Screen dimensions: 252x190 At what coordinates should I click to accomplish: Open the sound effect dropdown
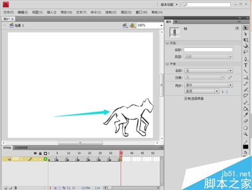(205, 78)
